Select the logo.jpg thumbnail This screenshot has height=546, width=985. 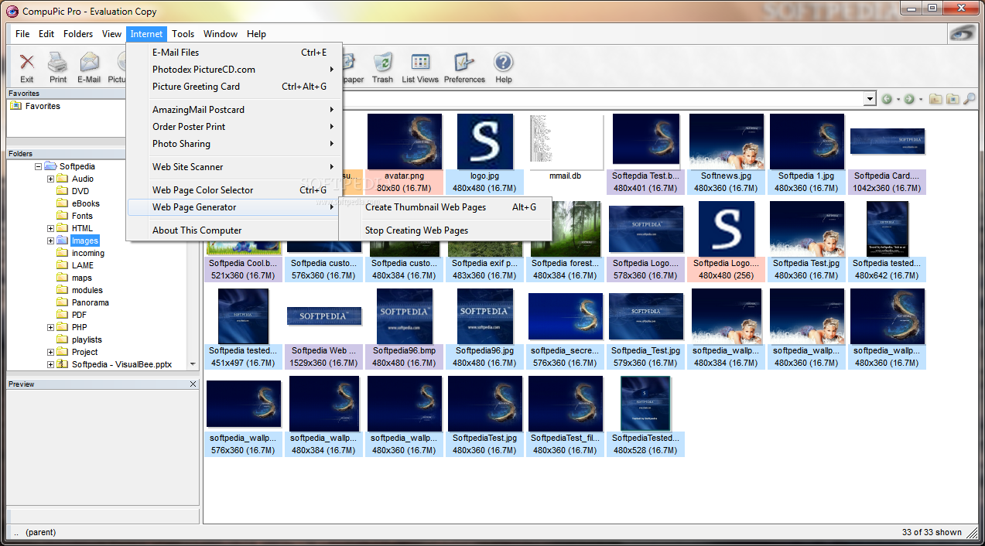[485, 142]
